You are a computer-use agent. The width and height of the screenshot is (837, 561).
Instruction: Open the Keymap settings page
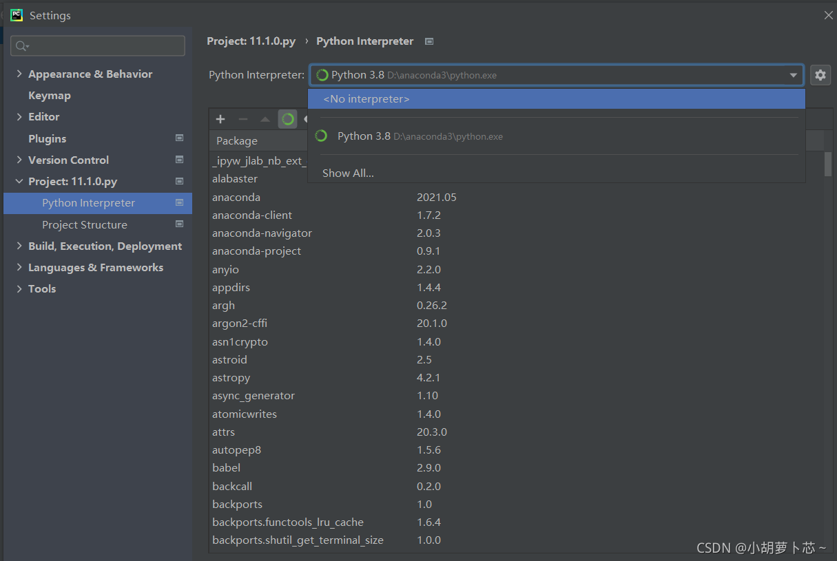(50, 96)
